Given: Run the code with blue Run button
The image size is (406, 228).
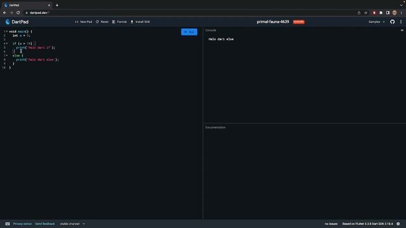Looking at the screenshot, I should click(189, 32).
